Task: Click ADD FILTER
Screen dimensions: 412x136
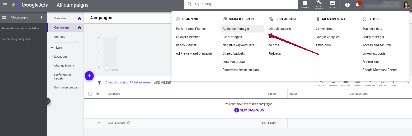Action: pyautogui.click(x=163, y=83)
